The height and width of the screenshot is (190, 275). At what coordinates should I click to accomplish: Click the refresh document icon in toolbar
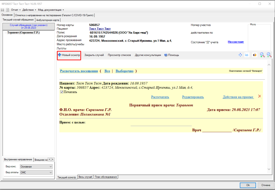click(8, 10)
